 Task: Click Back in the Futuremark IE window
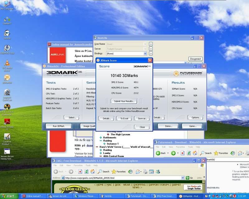(x=161, y=153)
